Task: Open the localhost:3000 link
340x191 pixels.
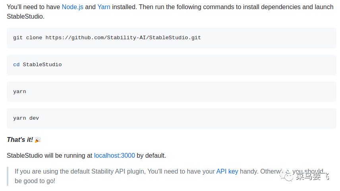Action: click(114, 155)
